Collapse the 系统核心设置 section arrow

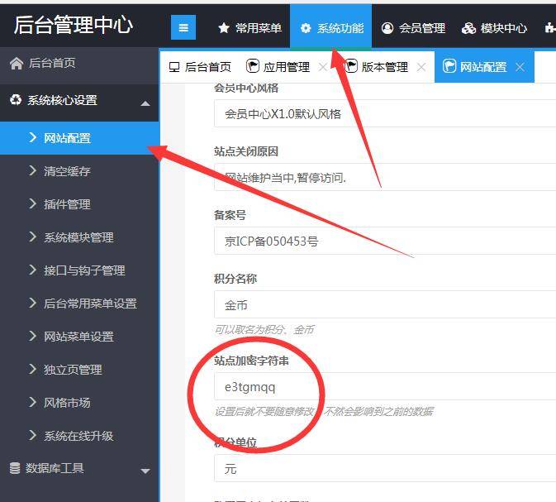[x=145, y=103]
